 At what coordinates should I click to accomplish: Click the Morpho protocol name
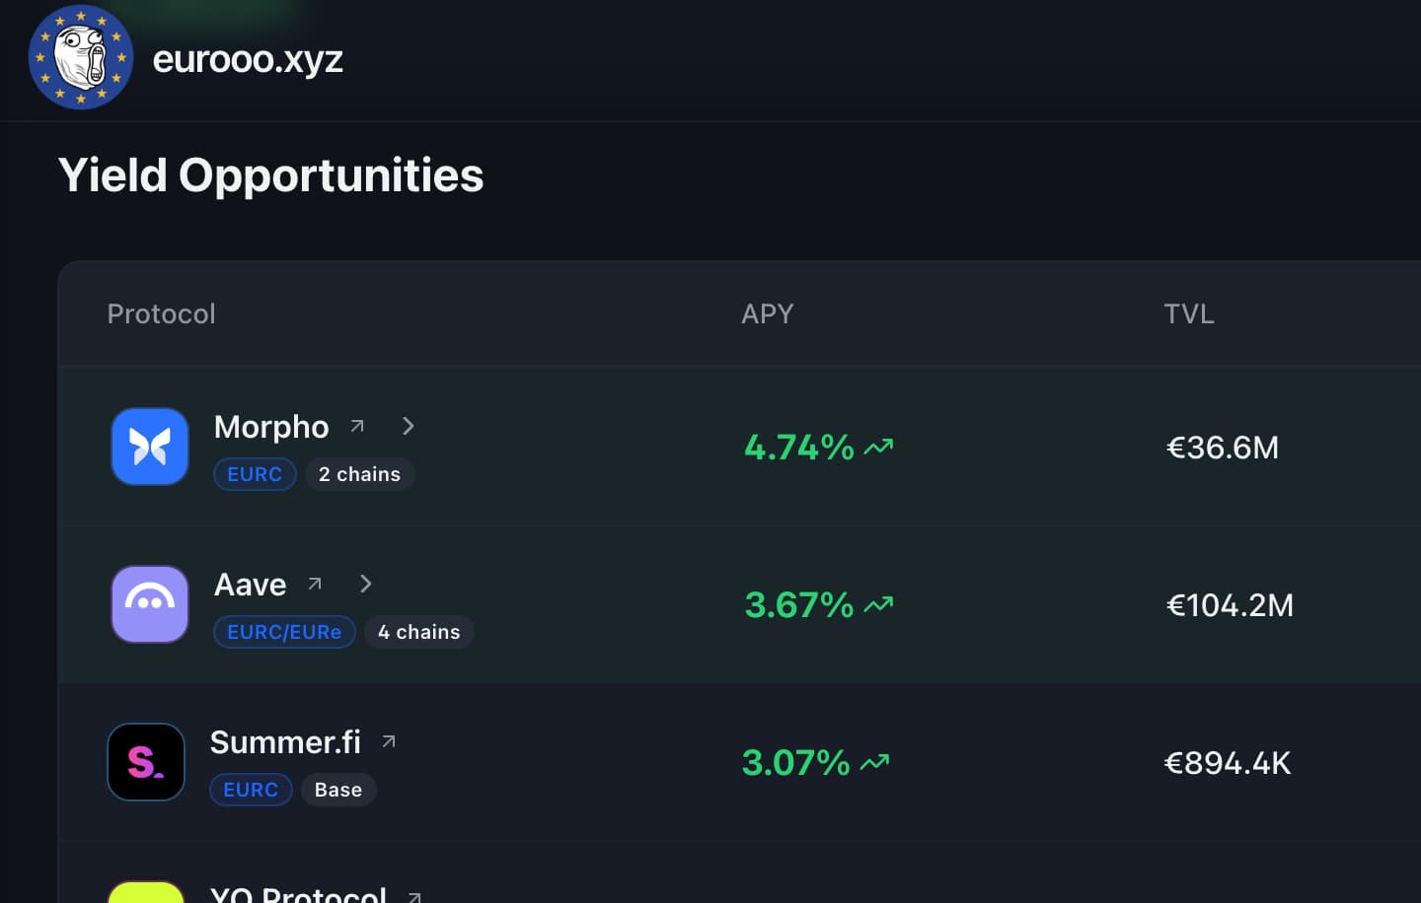(271, 427)
